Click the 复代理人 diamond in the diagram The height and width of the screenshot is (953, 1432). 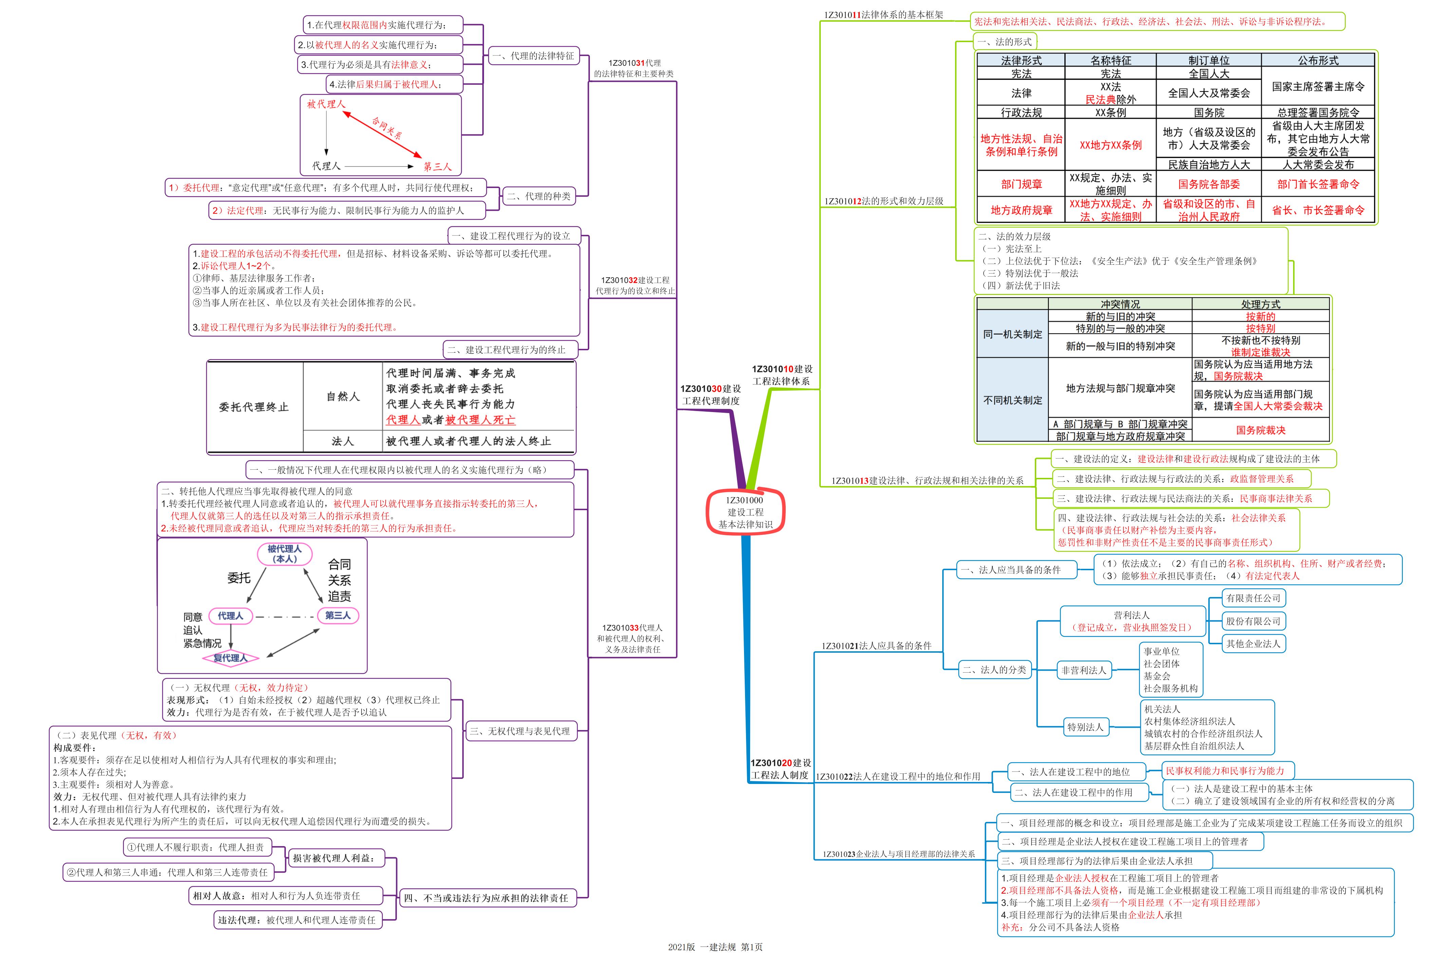[x=230, y=658]
